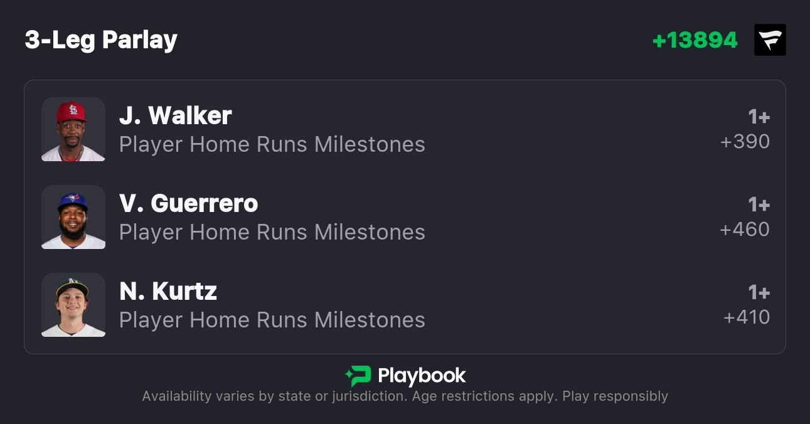Screen dimensions: 810x424
Task: Open J. Walker's player headshot
Action: (x=73, y=129)
